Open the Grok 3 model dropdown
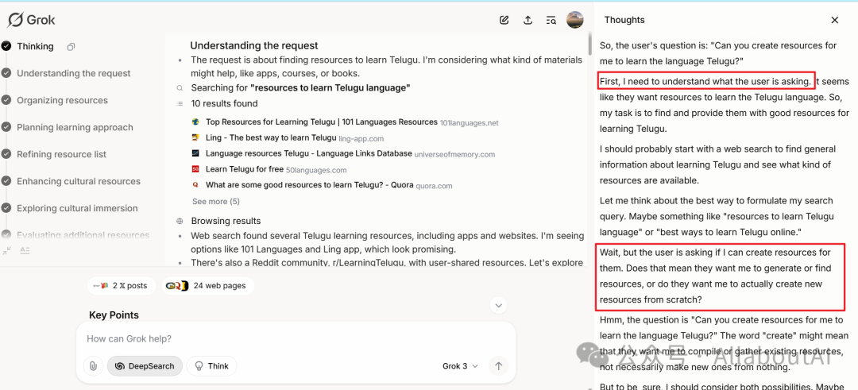This screenshot has width=858, height=390. [x=461, y=366]
